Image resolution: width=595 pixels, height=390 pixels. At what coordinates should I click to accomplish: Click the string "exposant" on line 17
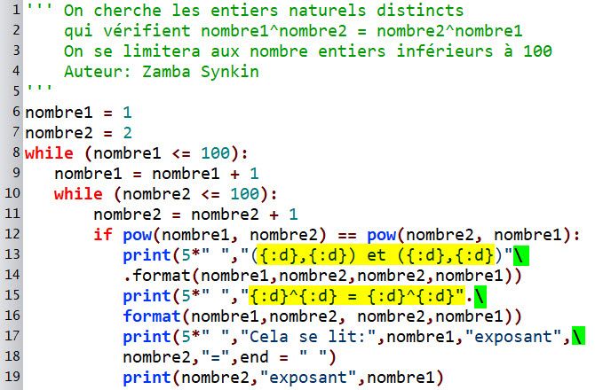click(x=513, y=337)
